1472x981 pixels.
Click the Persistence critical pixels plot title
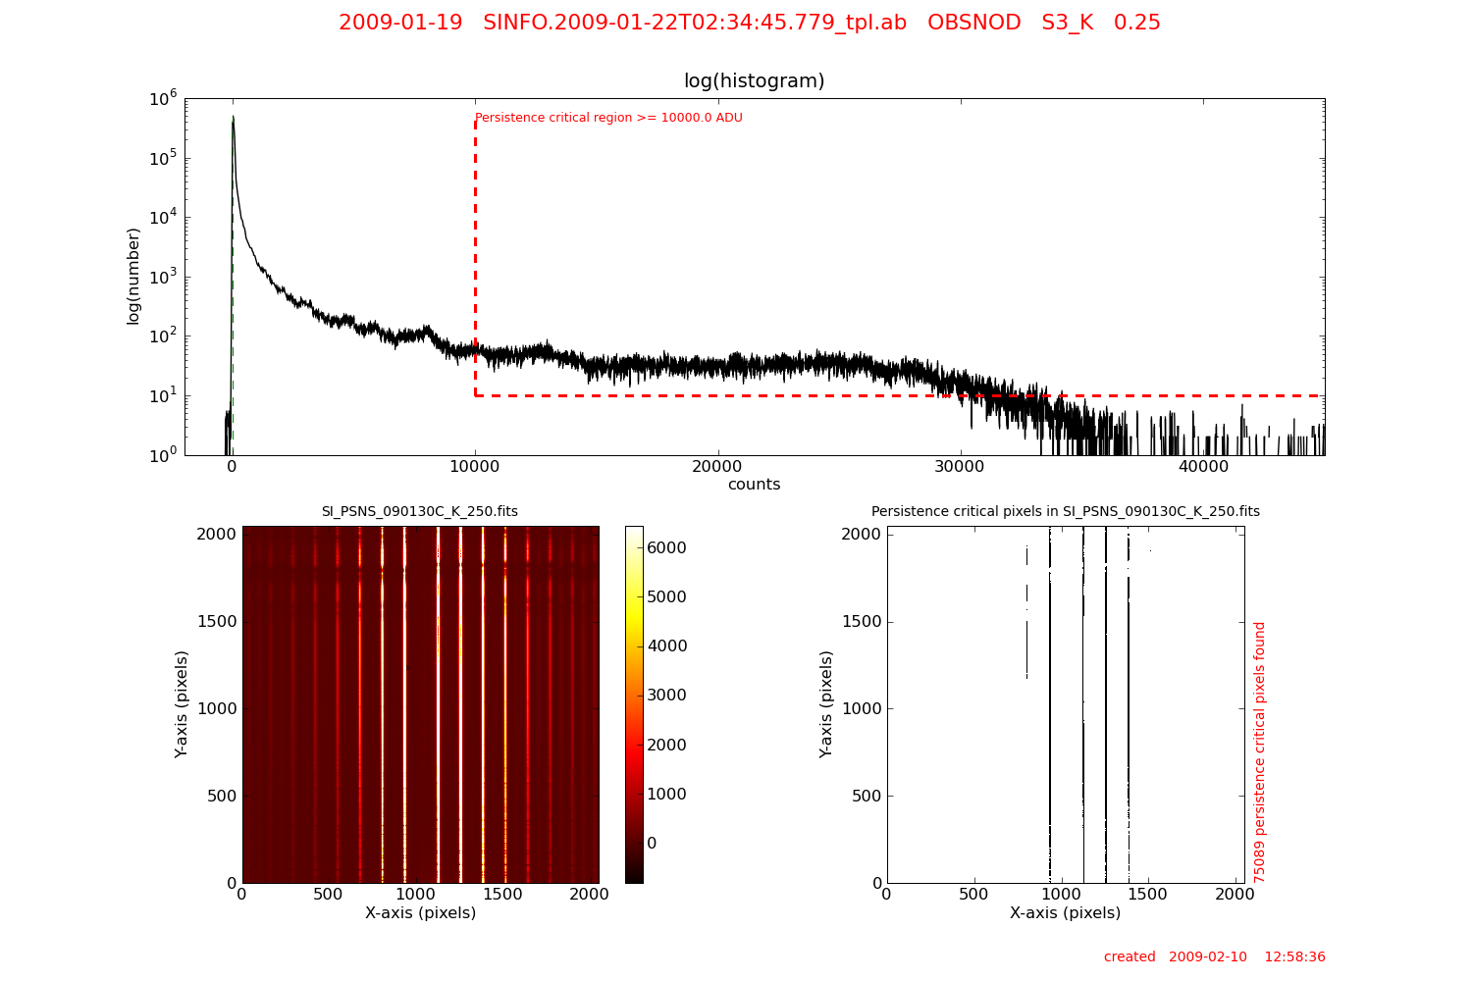pyautogui.click(x=1065, y=511)
